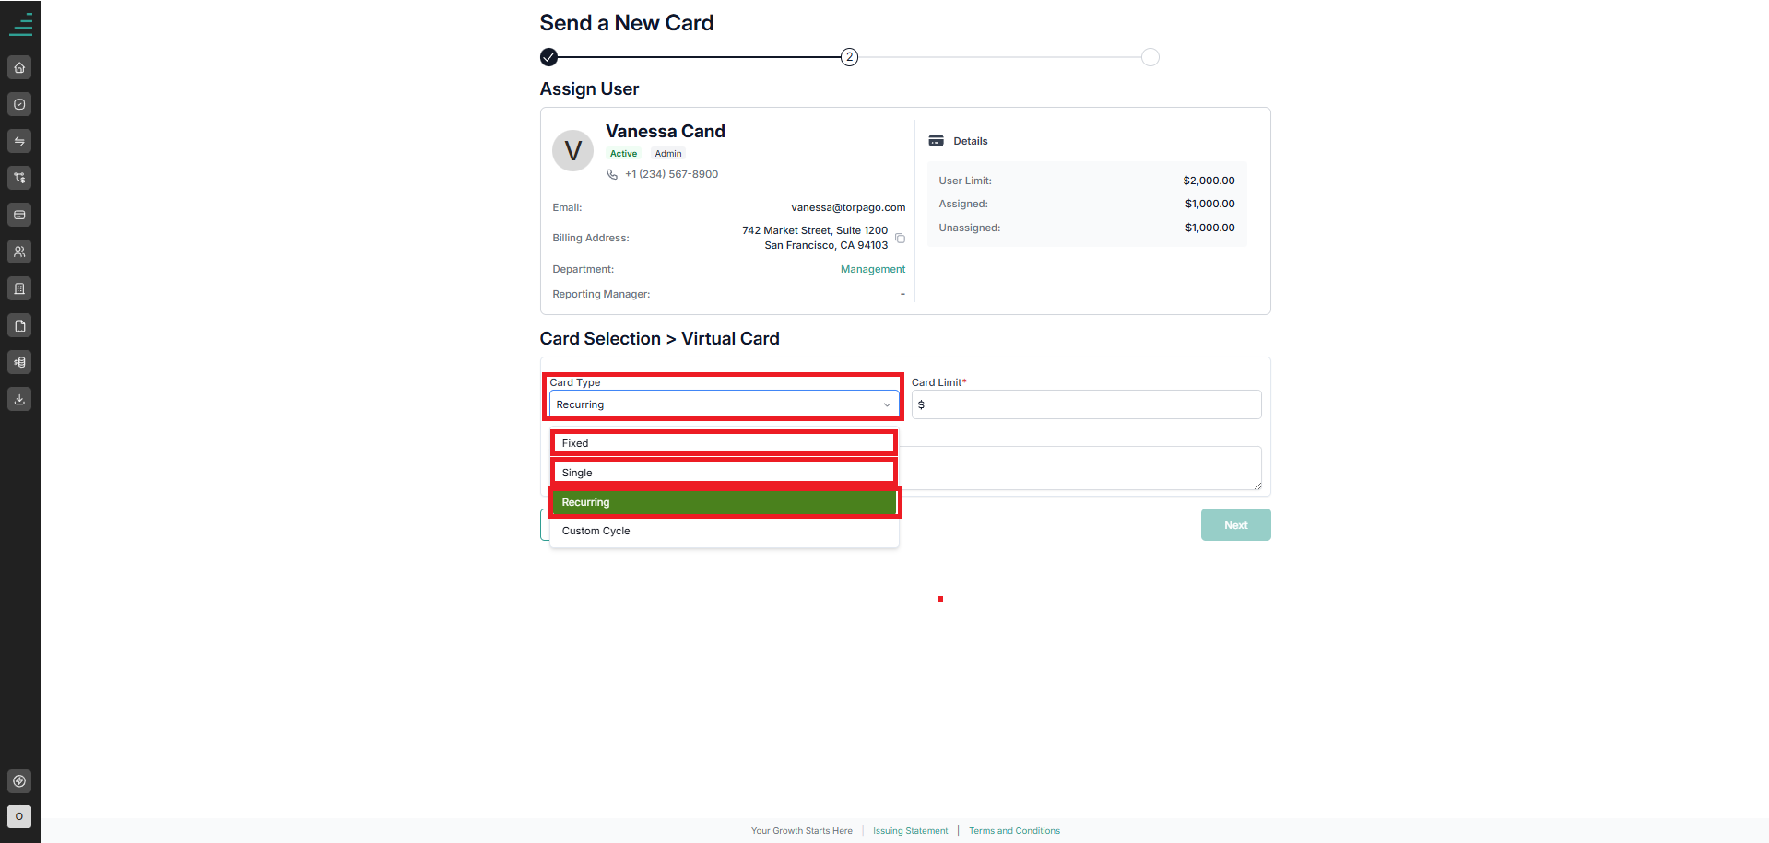Click the Card Limit input field
This screenshot has height=843, width=1769.
pyautogui.click(x=1086, y=404)
